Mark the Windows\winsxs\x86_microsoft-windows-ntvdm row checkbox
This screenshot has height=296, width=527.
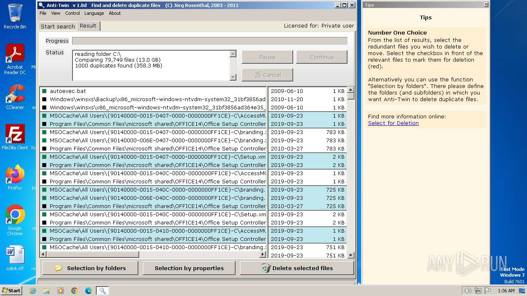tap(44, 108)
